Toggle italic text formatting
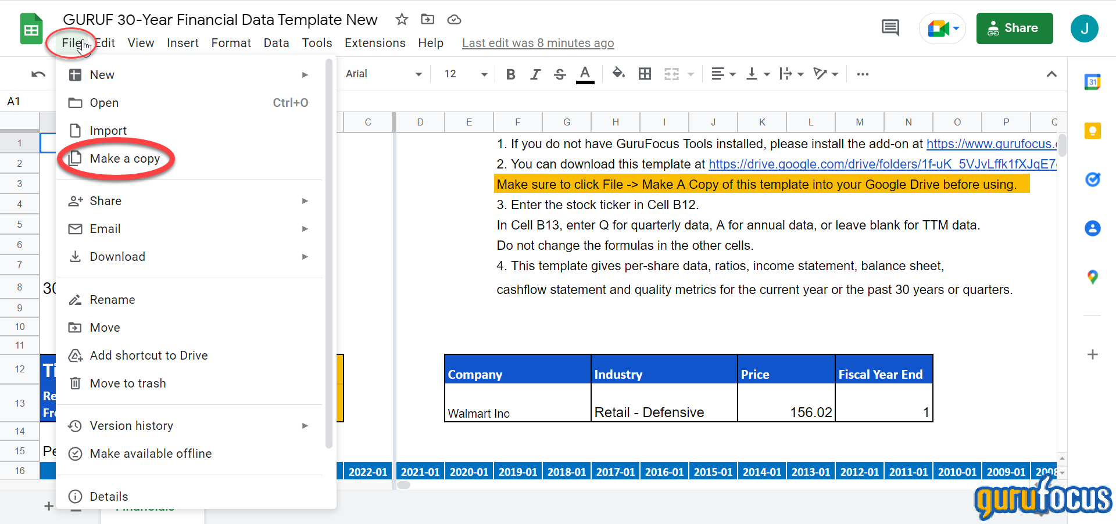 point(535,74)
